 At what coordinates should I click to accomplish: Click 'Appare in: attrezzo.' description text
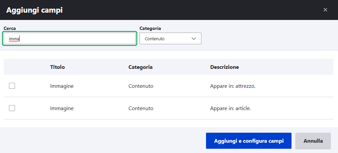click(x=233, y=86)
